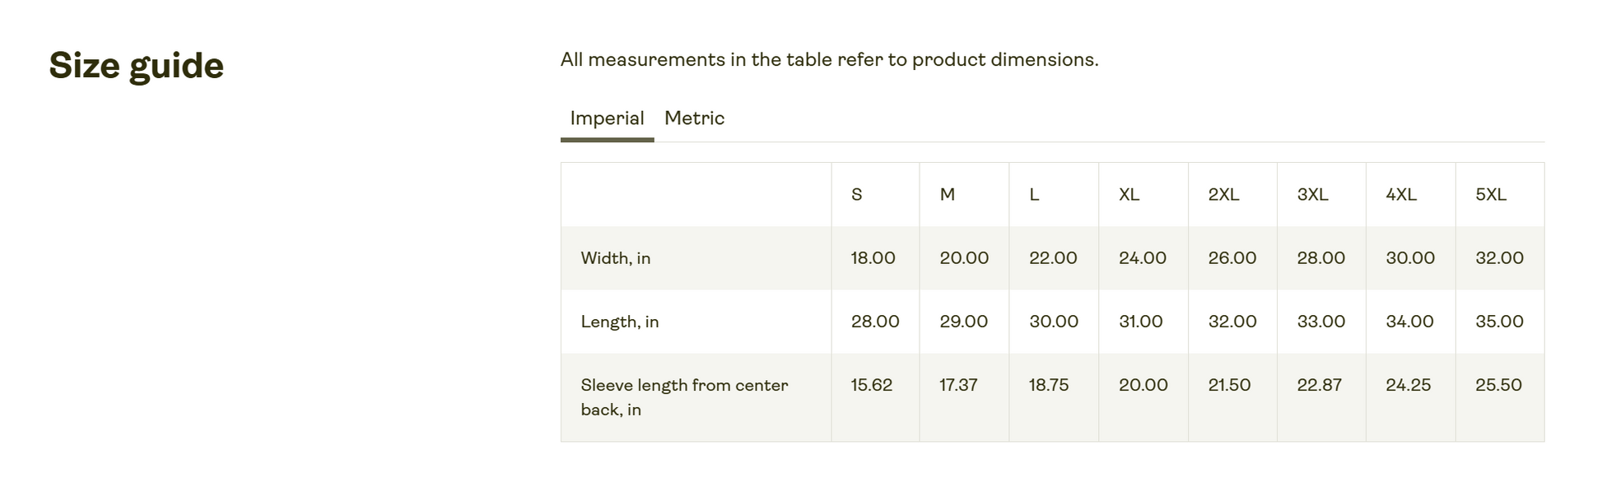Switch to the Metric tab

[x=694, y=118]
